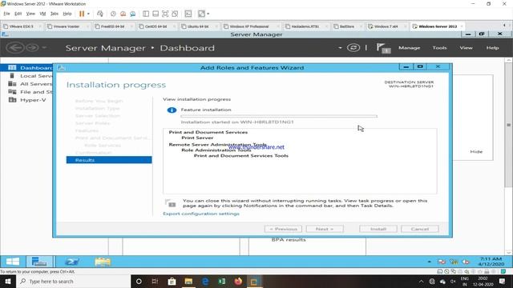Click Export configuration settings link
Image resolution: width=513 pixels, height=288 pixels.
(201, 214)
